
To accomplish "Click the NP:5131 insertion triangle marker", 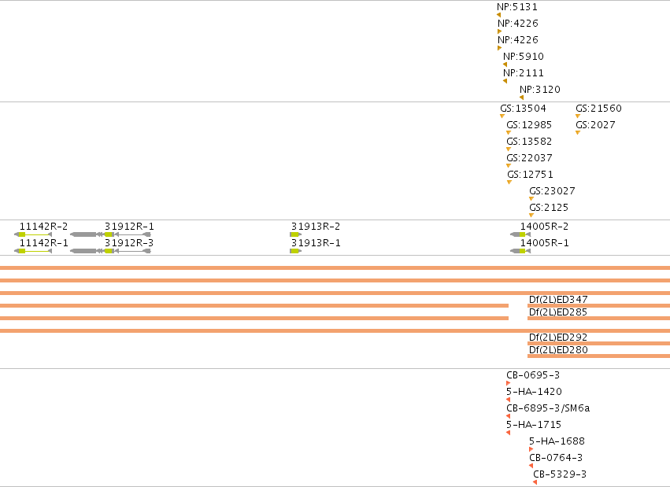I will (498, 15).
